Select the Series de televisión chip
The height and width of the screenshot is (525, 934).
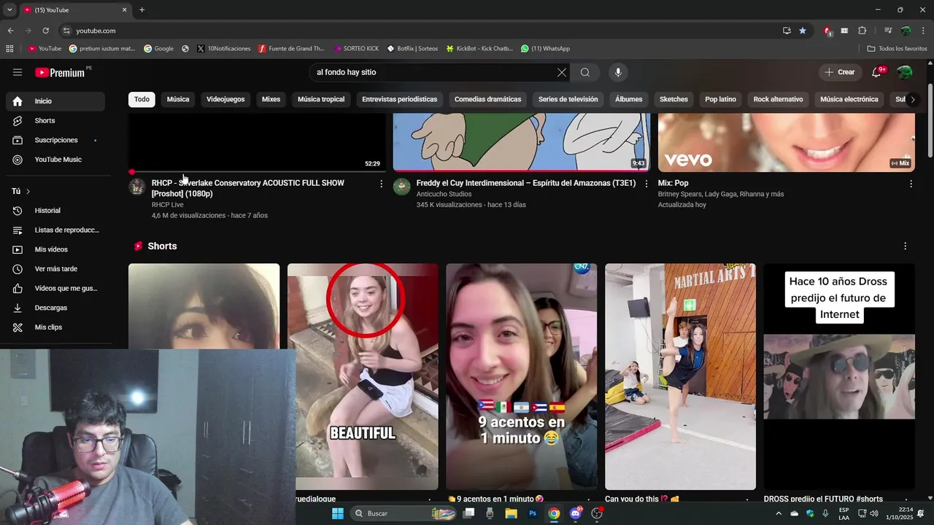click(x=568, y=99)
